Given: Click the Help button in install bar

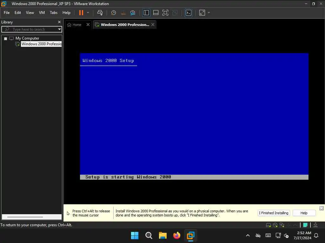Looking at the screenshot, I should (304, 213).
